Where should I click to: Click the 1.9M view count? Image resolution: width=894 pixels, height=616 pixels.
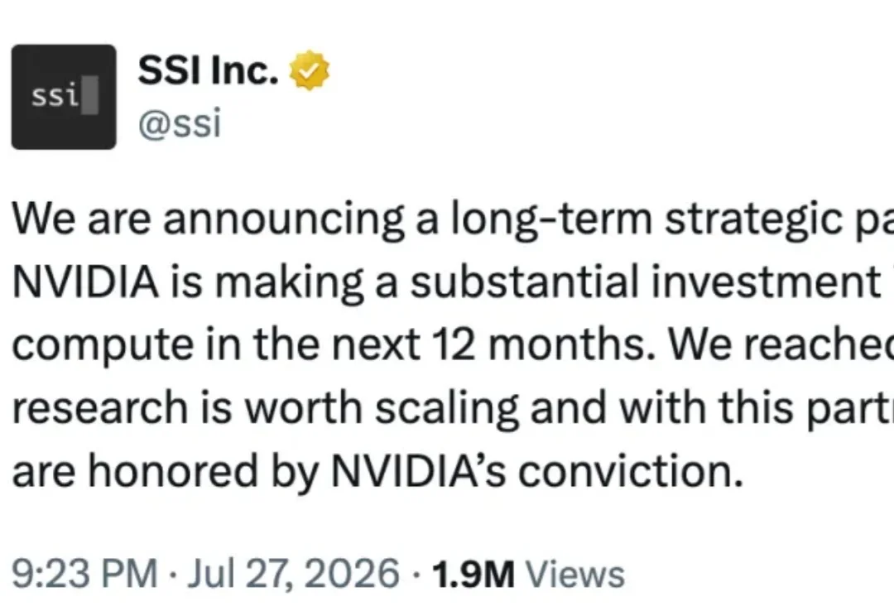tap(473, 574)
